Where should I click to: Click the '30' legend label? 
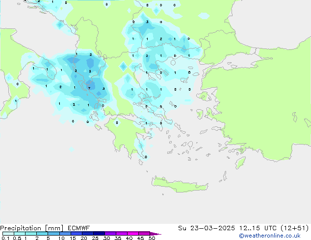click(106, 238)
